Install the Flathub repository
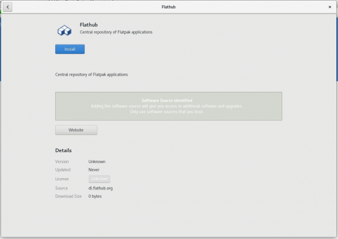Image resolution: width=338 pixels, height=239 pixels. pos(70,49)
